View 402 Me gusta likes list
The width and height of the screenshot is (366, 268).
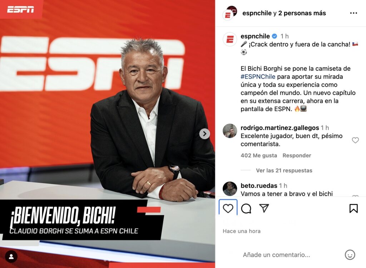click(259, 156)
